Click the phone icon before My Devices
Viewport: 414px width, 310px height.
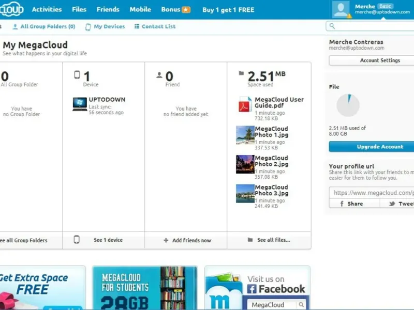[x=88, y=27]
